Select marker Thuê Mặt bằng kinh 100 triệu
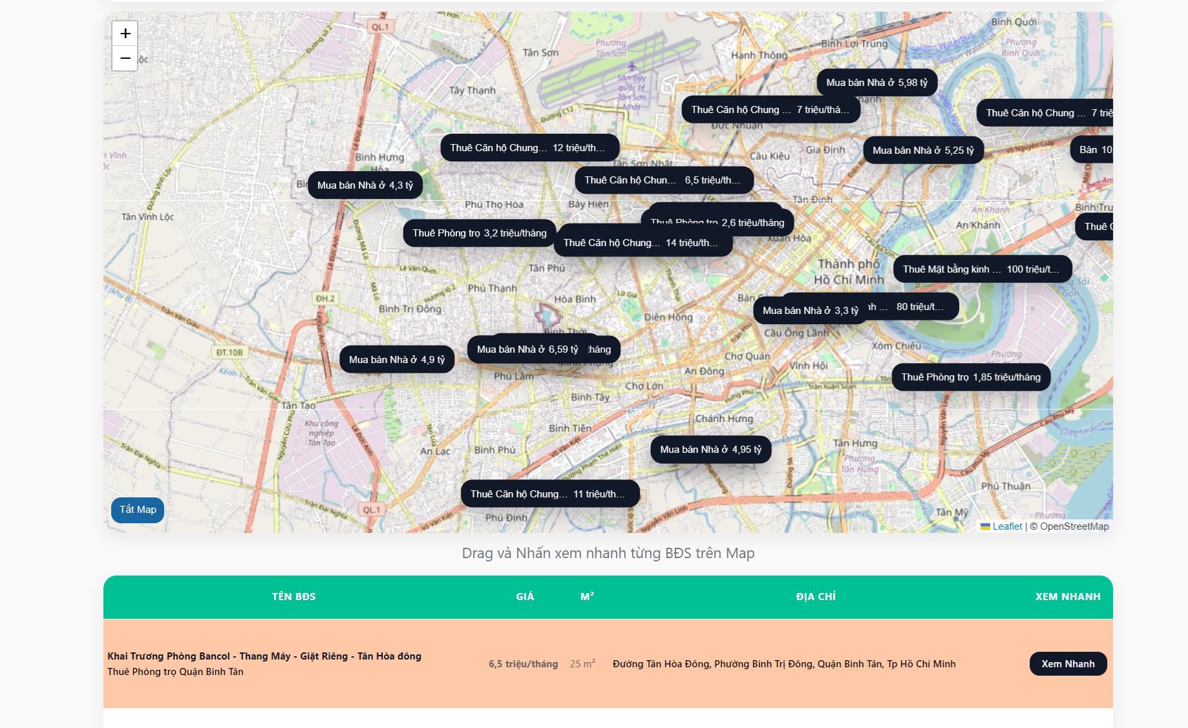 pos(982,269)
